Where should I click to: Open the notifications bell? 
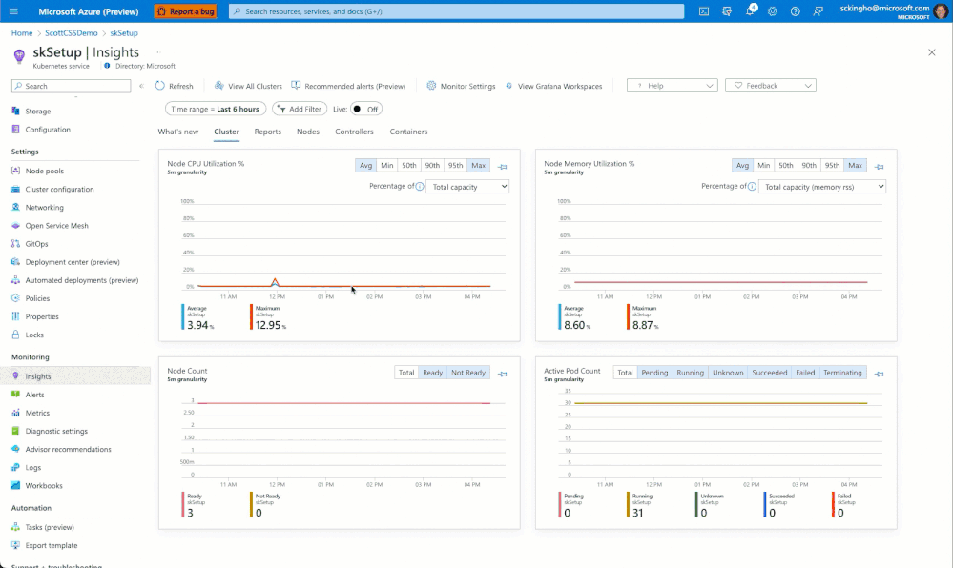coord(750,11)
